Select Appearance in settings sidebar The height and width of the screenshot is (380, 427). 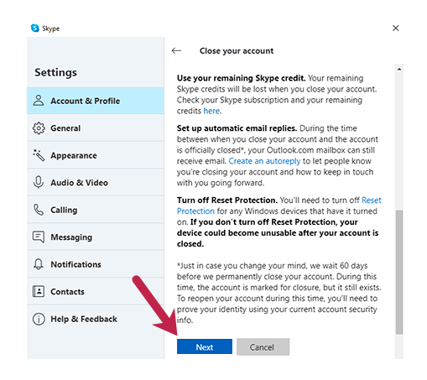click(x=96, y=155)
